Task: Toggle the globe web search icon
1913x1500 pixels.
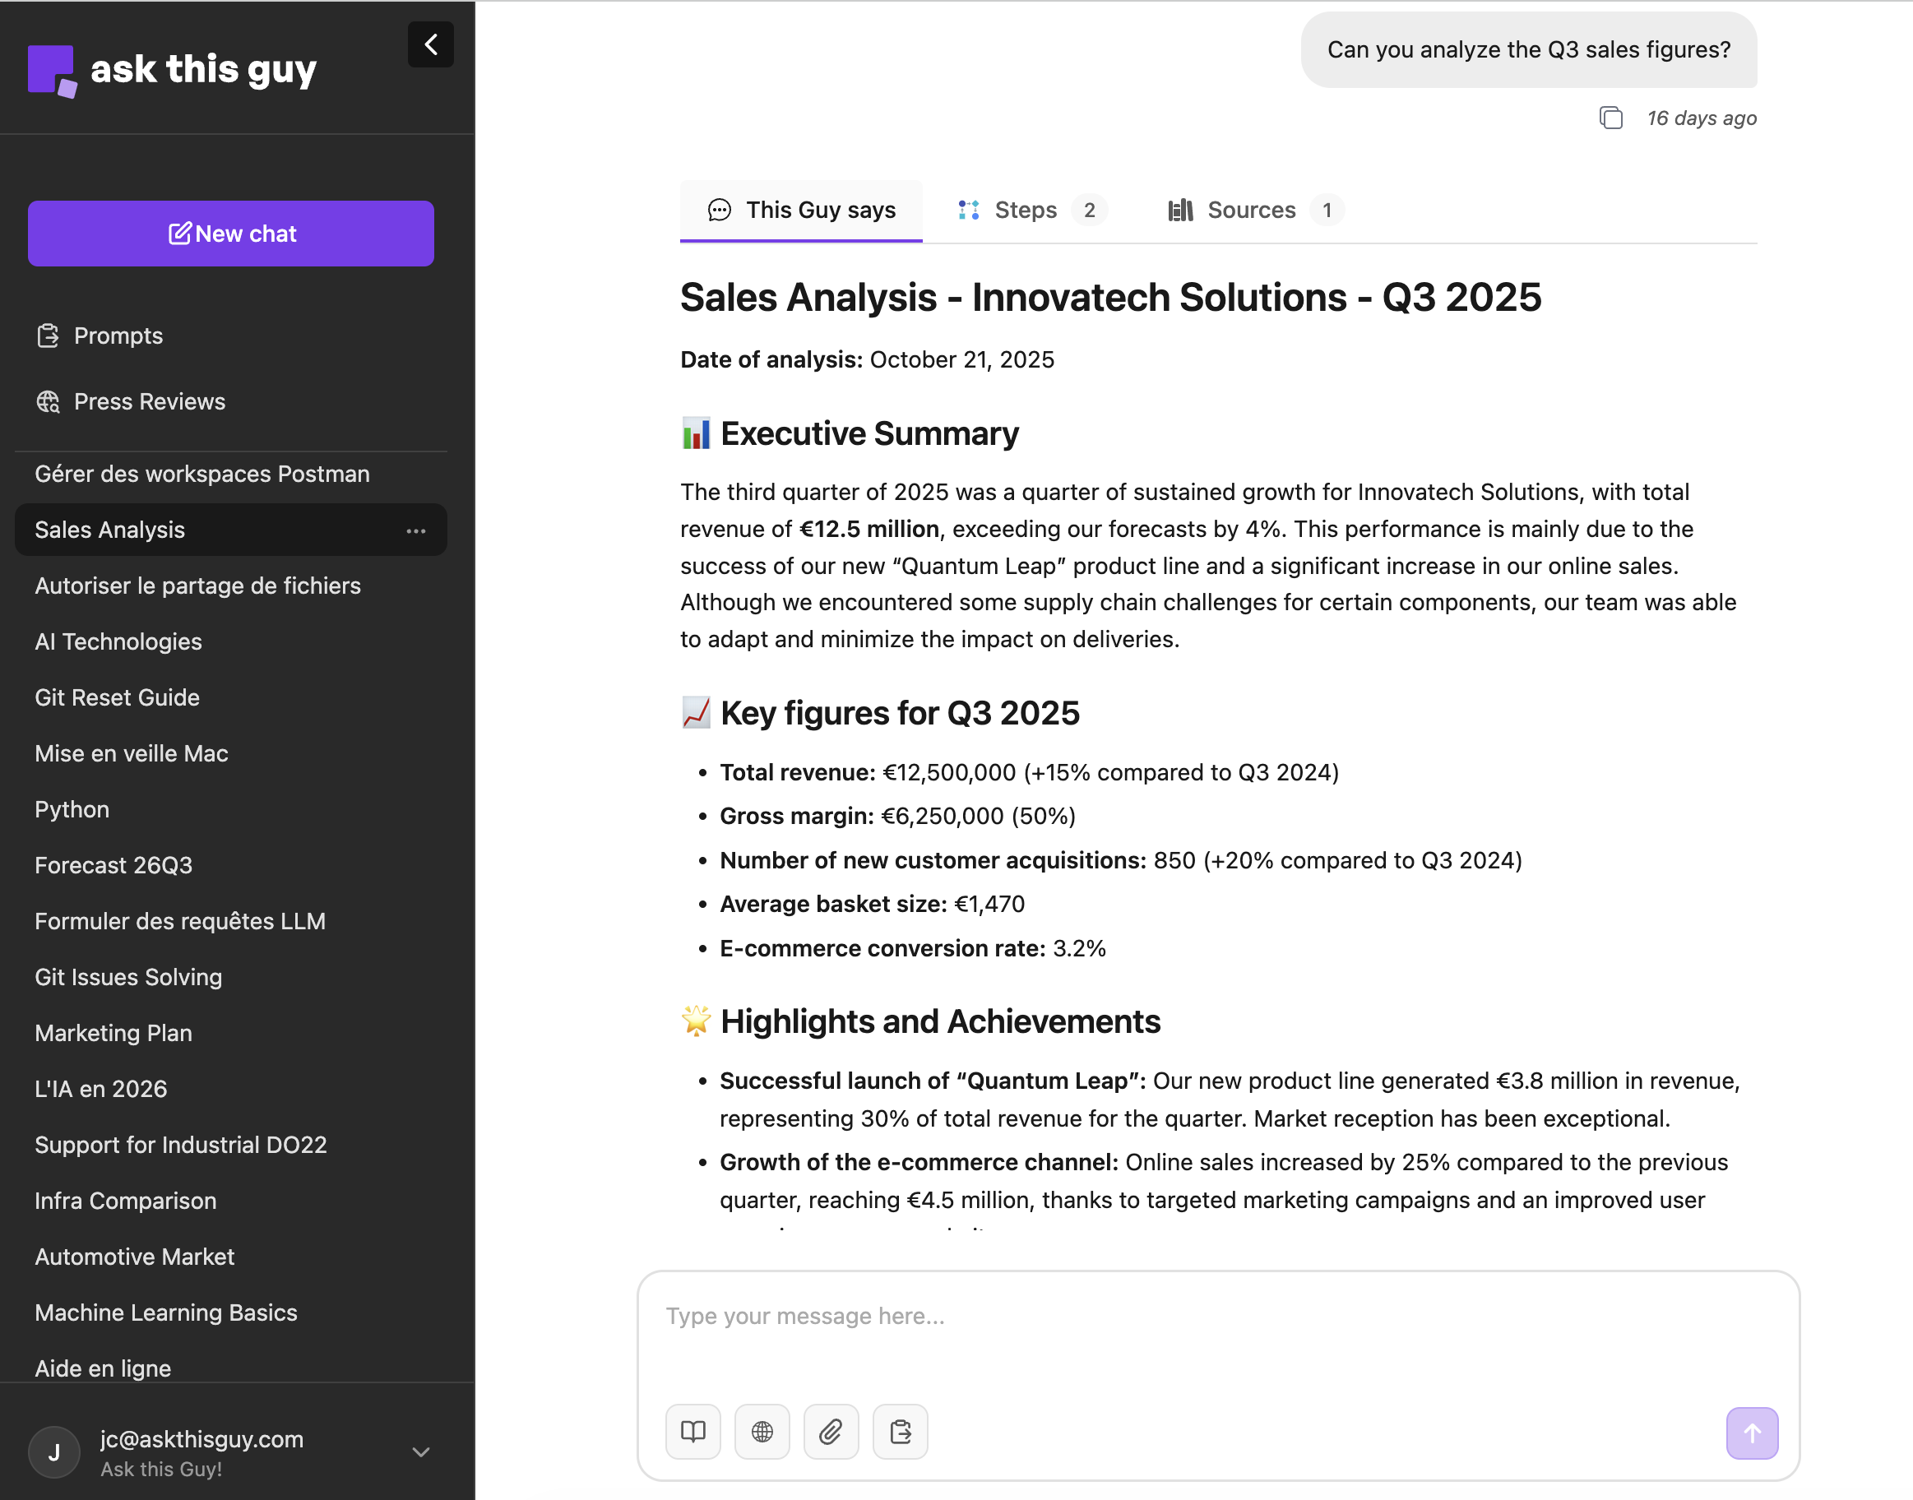Action: click(x=762, y=1432)
